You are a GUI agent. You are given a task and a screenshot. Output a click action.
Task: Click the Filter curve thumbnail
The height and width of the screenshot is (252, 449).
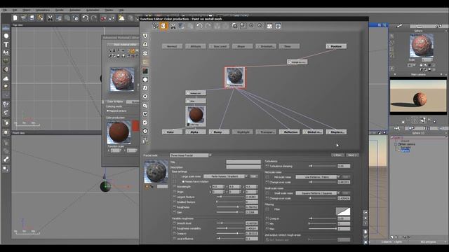pos(343,211)
